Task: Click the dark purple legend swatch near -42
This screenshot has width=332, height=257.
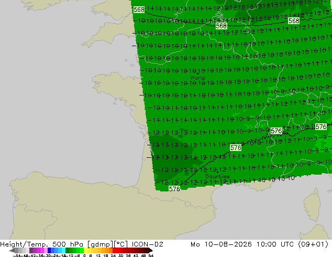Action: (31, 250)
